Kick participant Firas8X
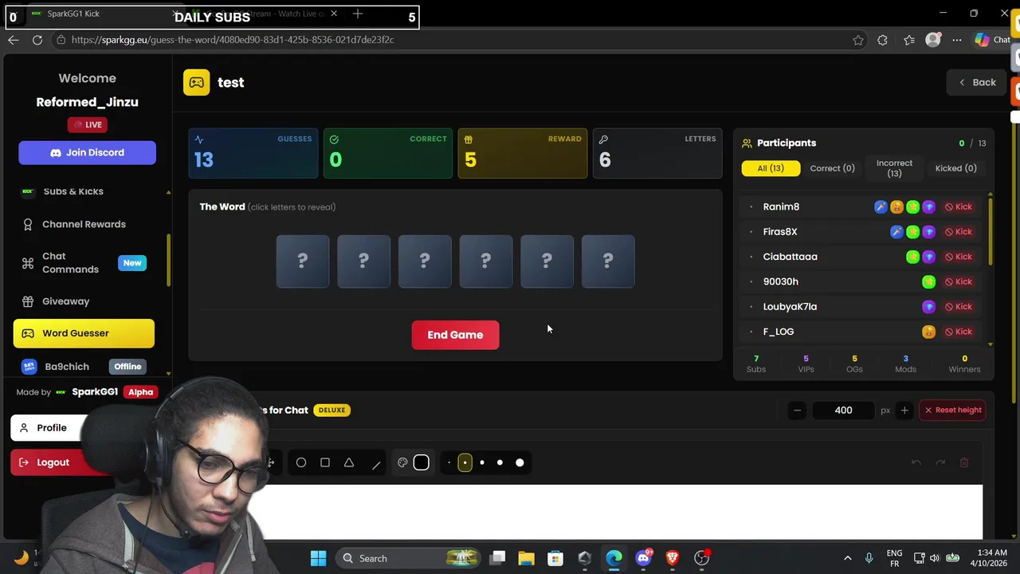Screen dimensions: 1020x574 959,232
